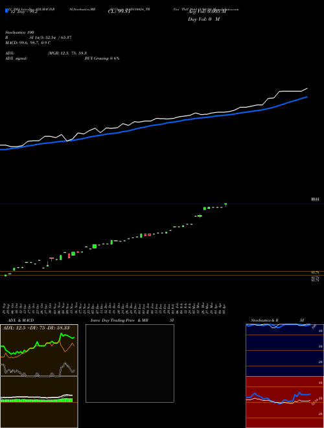324x428 pixels.
Task: Click the '(MGR) 12.5, 75, 58.3' ADX values
Action: (x=67, y=53)
